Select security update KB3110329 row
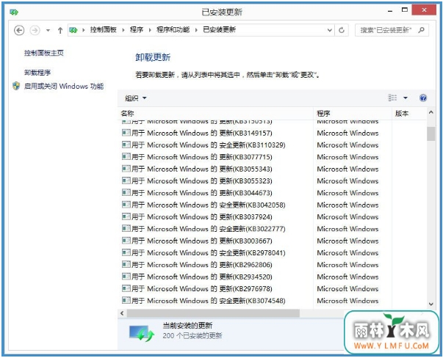 tap(272, 145)
